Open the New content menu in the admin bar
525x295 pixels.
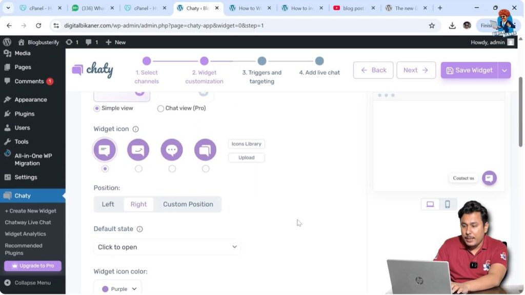tap(115, 42)
